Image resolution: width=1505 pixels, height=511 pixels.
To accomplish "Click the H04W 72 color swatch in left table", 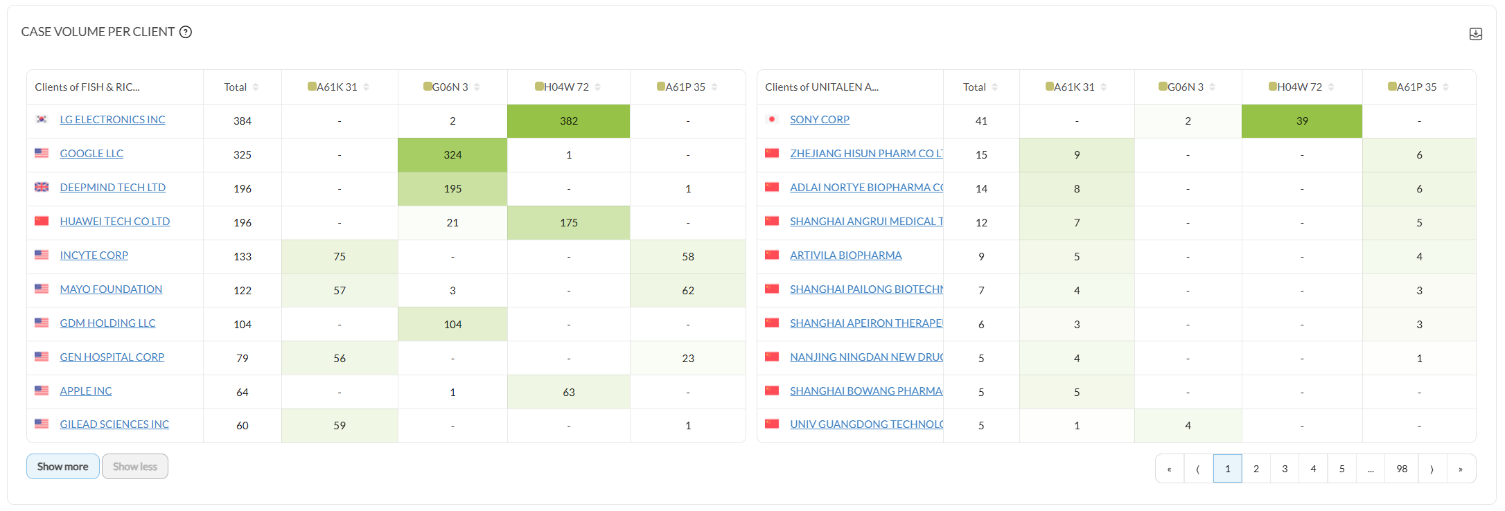I will pos(539,87).
